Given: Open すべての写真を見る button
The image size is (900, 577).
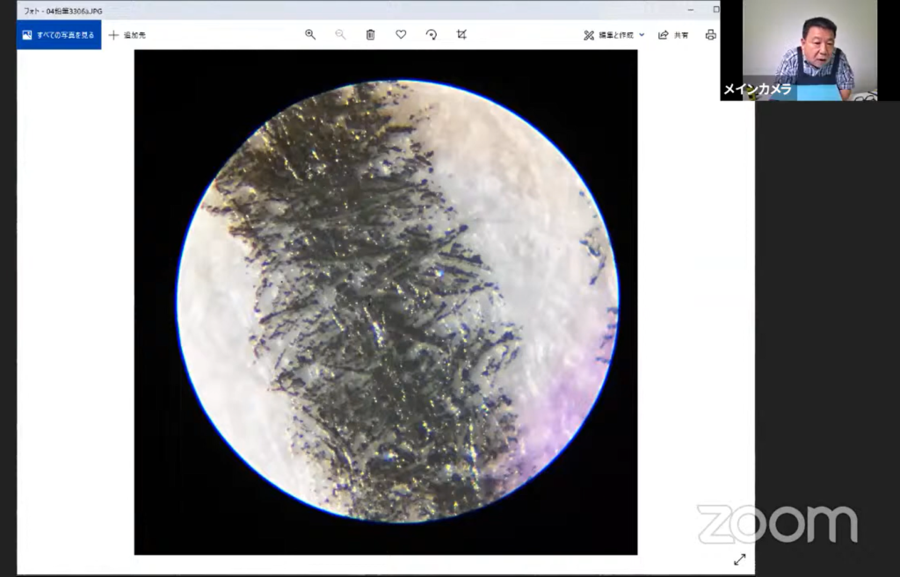Looking at the screenshot, I should [x=59, y=35].
